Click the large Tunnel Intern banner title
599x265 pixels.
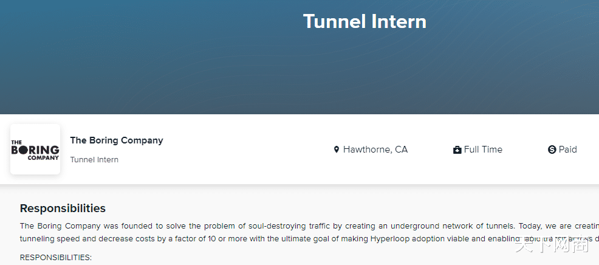(x=365, y=21)
